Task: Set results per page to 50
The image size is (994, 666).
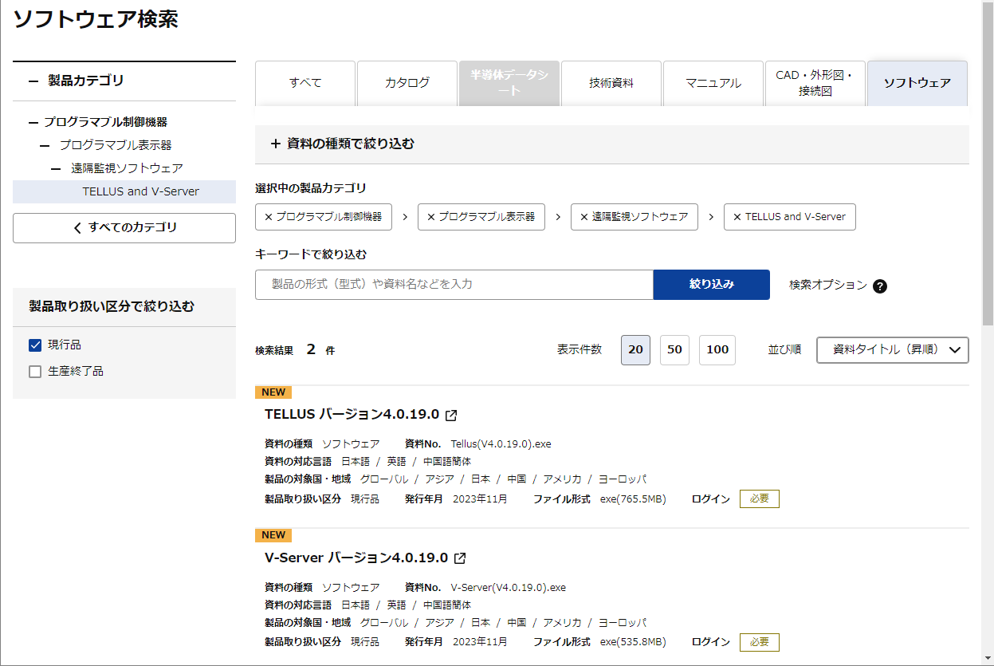Action: [674, 349]
